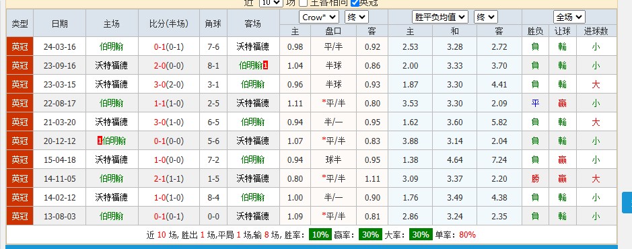Open the Crow* bookmaker dropdown

pos(319,17)
